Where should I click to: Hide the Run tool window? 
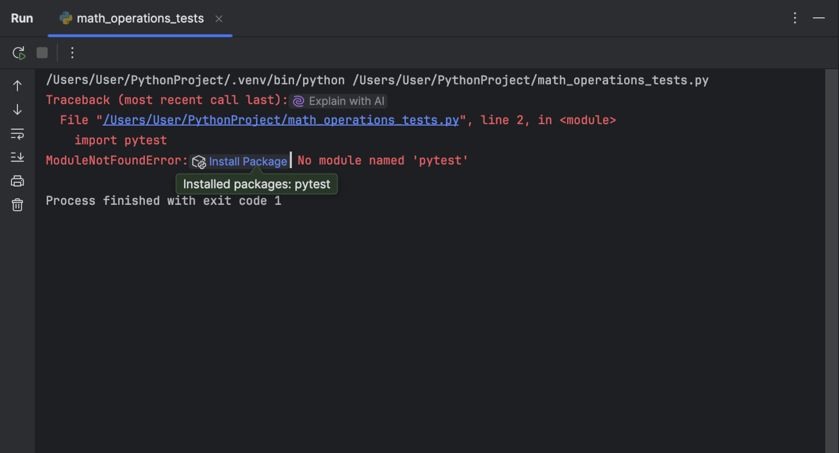click(x=819, y=18)
